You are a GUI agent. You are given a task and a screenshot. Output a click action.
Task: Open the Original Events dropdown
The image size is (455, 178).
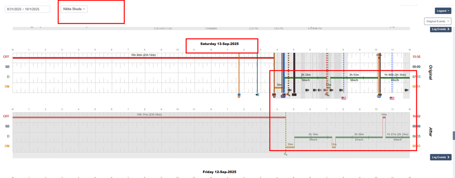pyautogui.click(x=438, y=21)
